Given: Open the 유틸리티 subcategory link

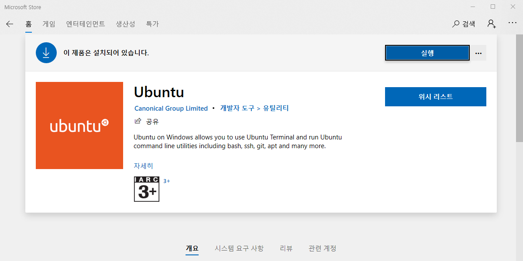Looking at the screenshot, I should click(276, 108).
